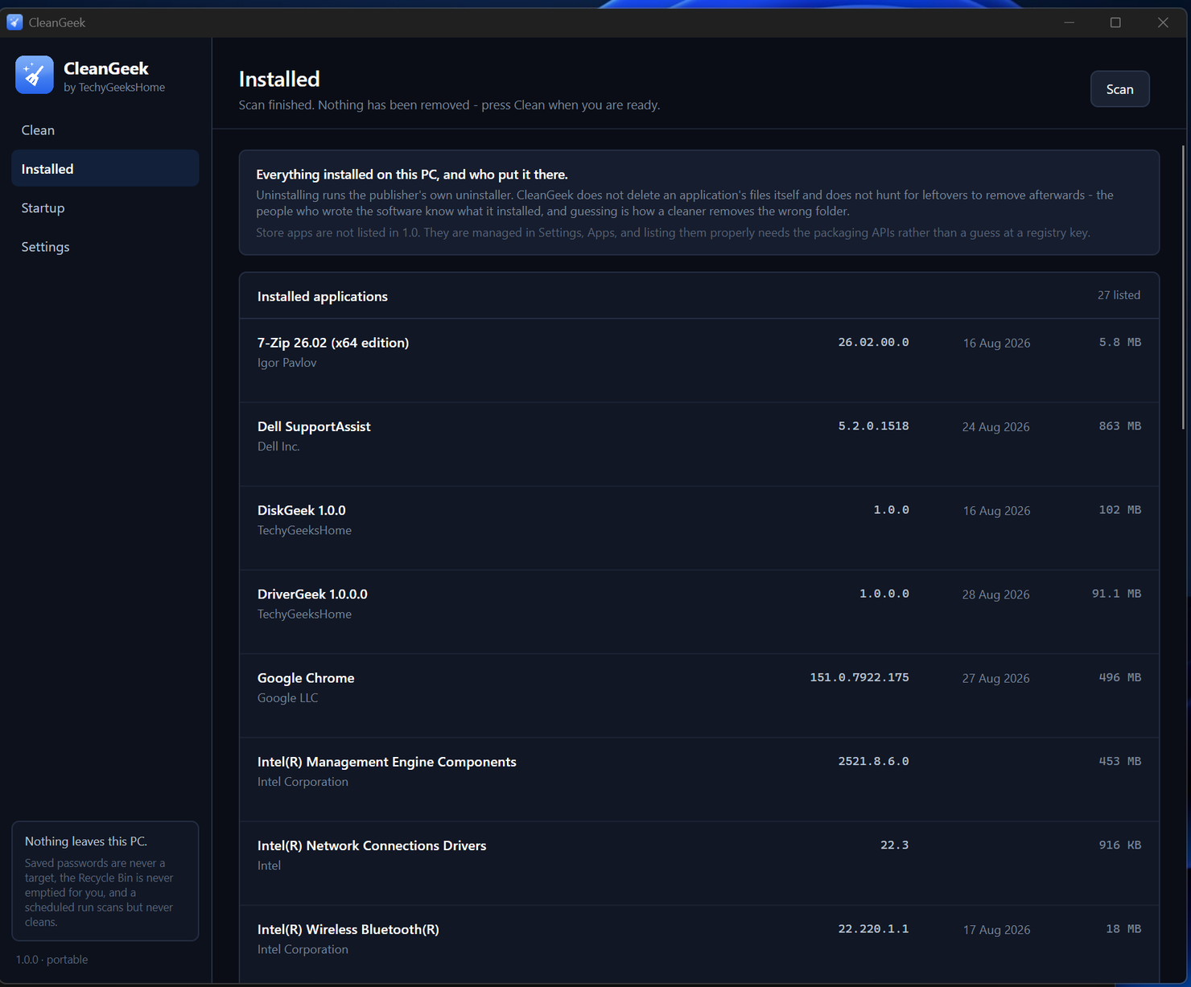Click the CleanGeek title bar app icon

coord(14,22)
